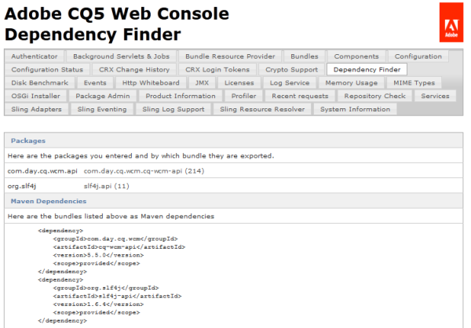Open the Disk Benchmark tab
The height and width of the screenshot is (328, 471).
pyautogui.click(x=40, y=83)
